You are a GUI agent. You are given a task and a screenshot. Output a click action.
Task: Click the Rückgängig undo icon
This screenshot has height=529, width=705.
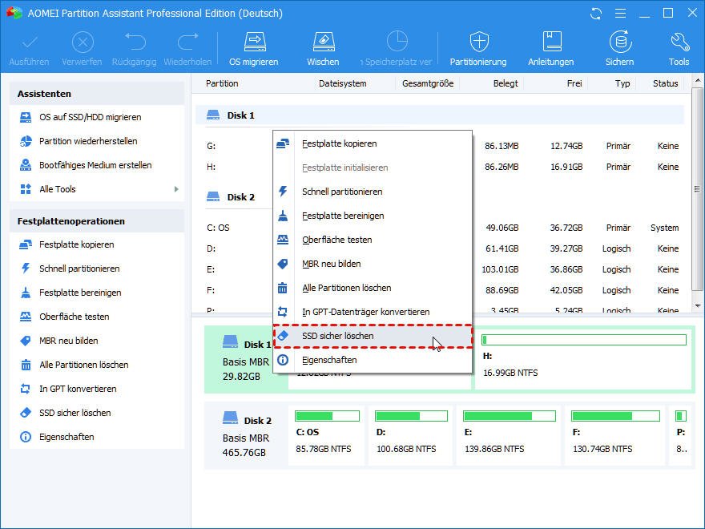(135, 42)
